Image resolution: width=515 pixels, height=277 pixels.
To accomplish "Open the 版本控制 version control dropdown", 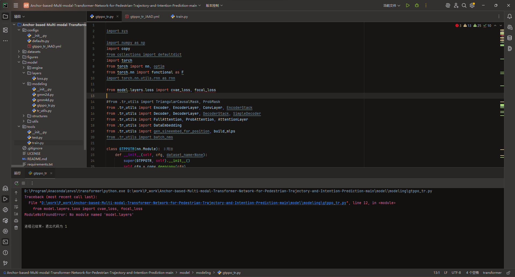I will pos(214,5).
